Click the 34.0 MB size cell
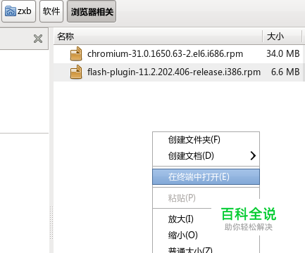 tap(283, 53)
